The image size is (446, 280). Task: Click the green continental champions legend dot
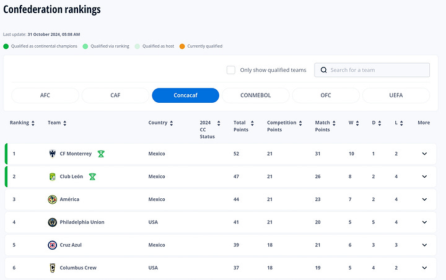click(x=6, y=46)
